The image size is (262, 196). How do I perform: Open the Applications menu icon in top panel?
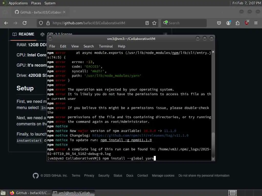tap(5, 3)
